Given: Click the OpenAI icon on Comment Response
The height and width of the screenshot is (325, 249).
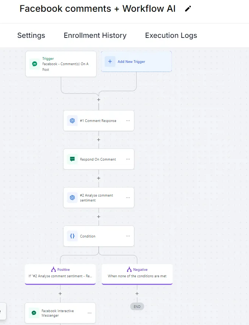Looking at the screenshot, I should point(72,121).
